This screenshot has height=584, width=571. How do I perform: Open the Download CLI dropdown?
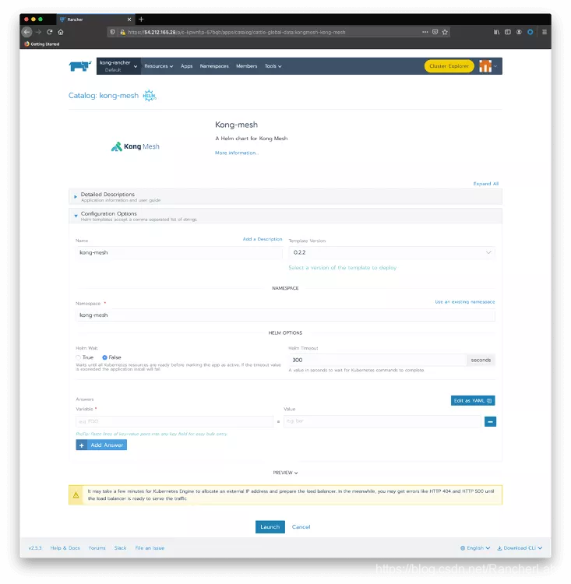coord(520,548)
